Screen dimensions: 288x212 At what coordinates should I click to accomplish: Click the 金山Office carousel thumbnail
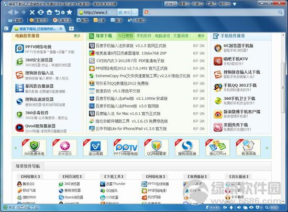[218, 147]
